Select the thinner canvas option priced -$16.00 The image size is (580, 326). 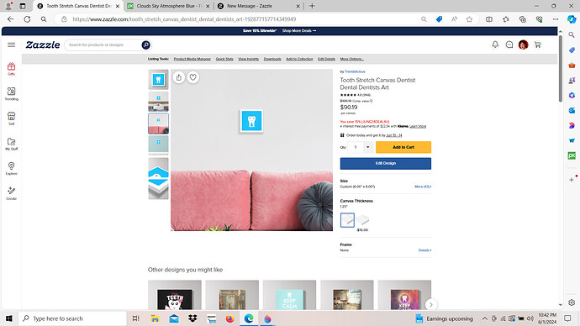point(362,220)
